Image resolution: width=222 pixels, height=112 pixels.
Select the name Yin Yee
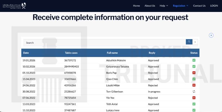coord(110,98)
